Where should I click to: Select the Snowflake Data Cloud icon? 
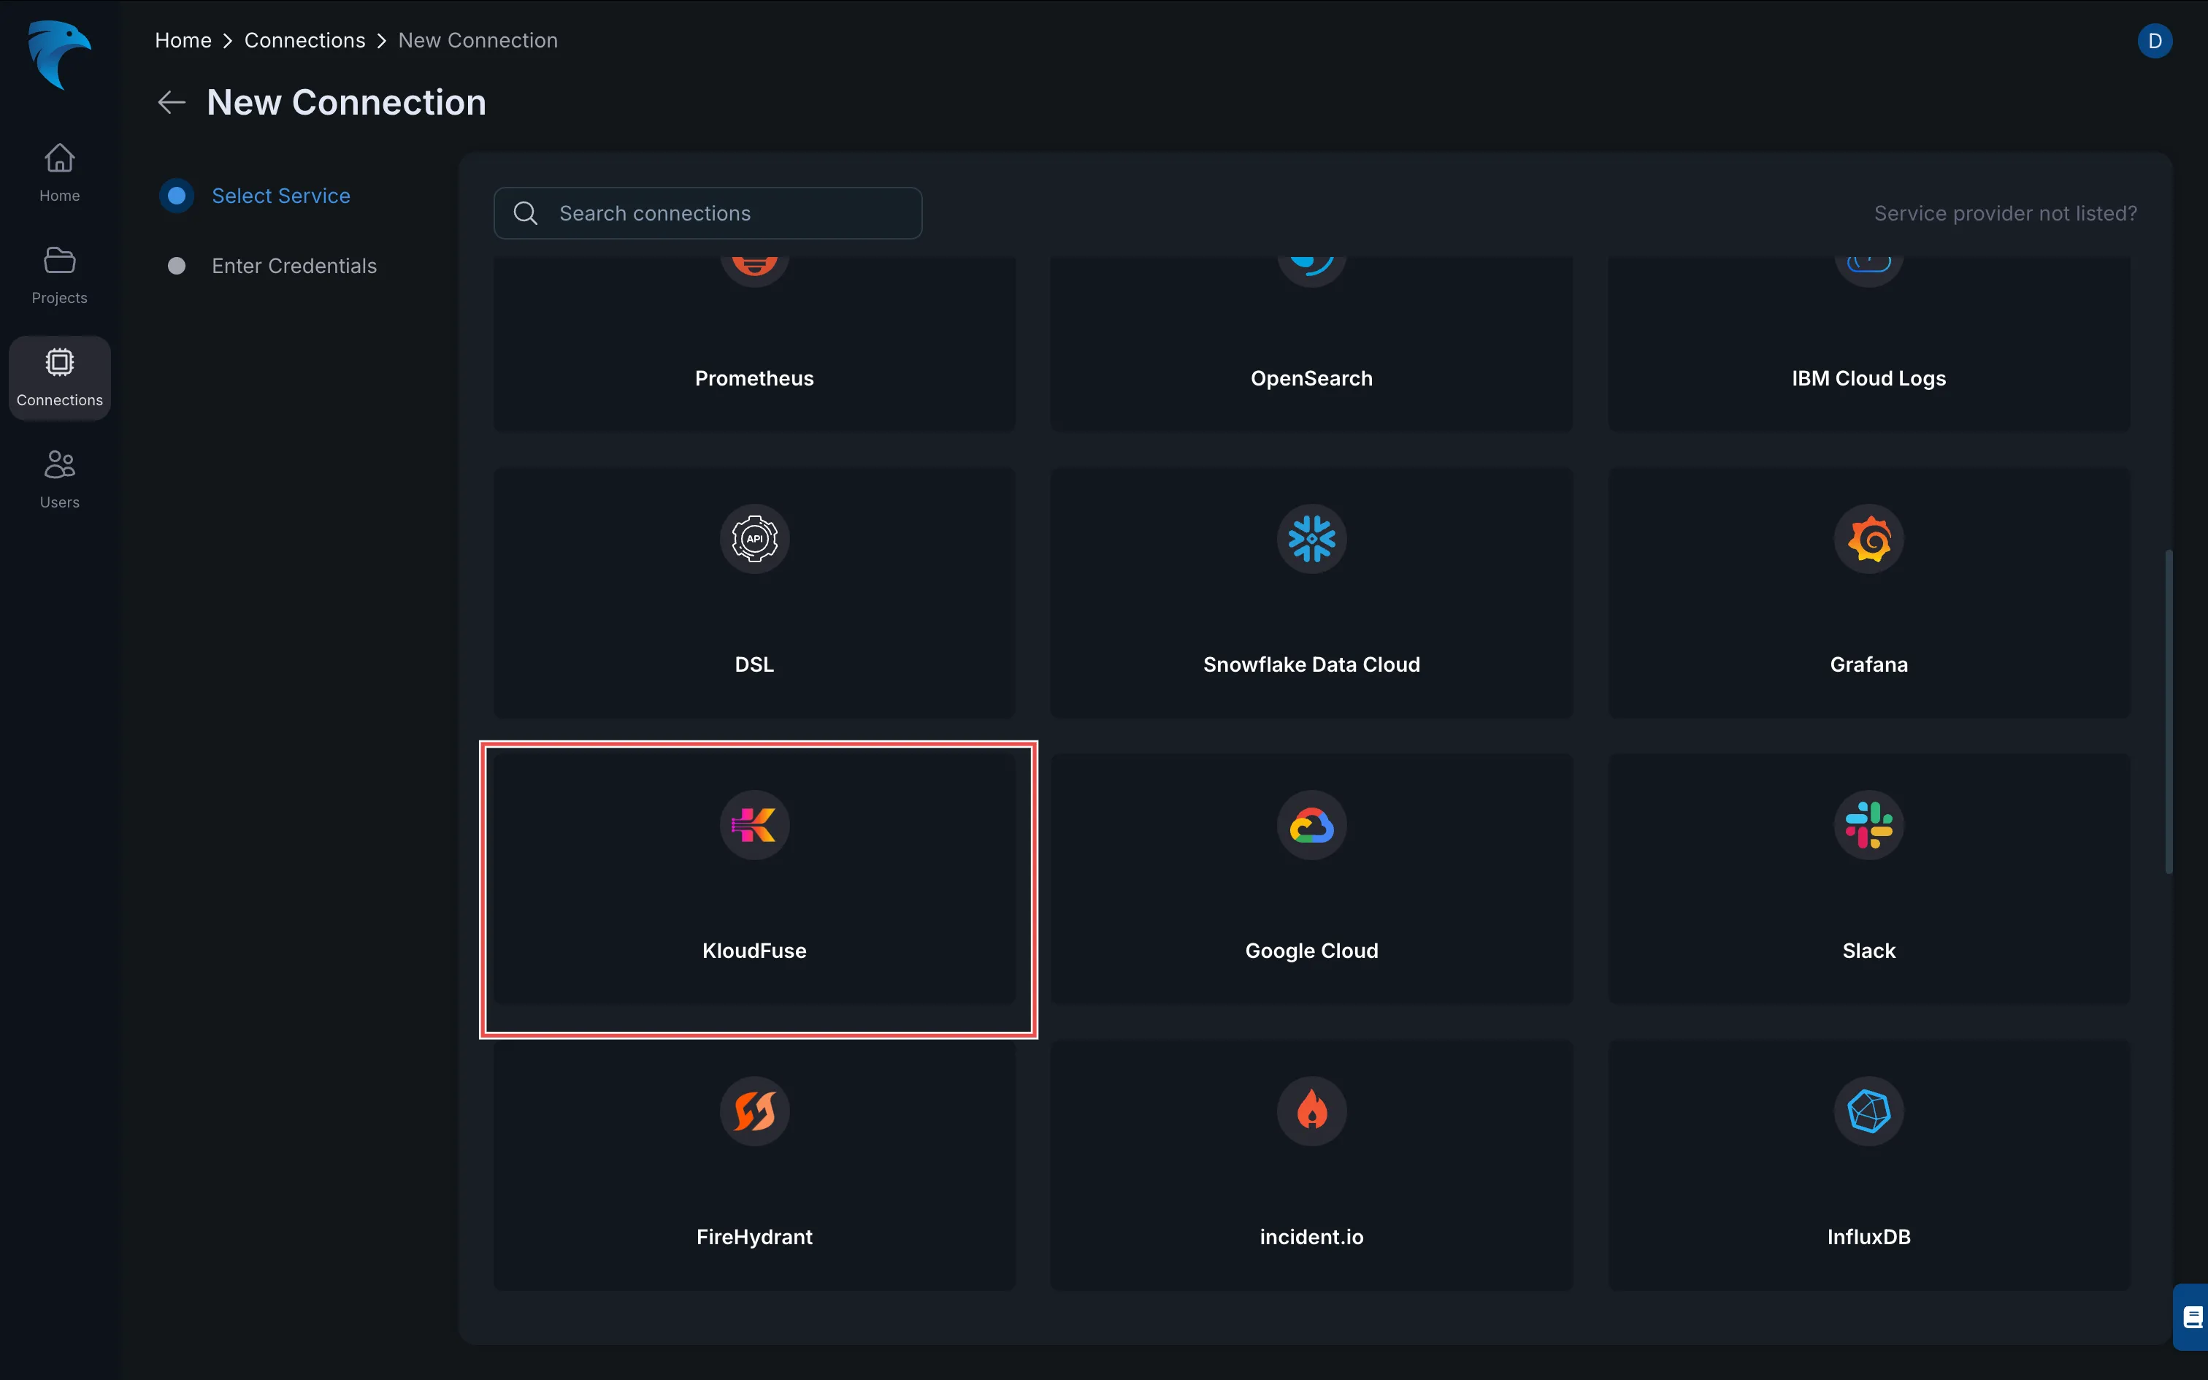[x=1311, y=539]
